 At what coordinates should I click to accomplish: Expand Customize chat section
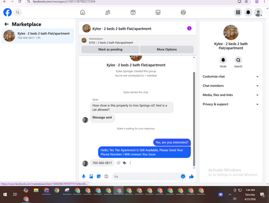tap(231, 77)
